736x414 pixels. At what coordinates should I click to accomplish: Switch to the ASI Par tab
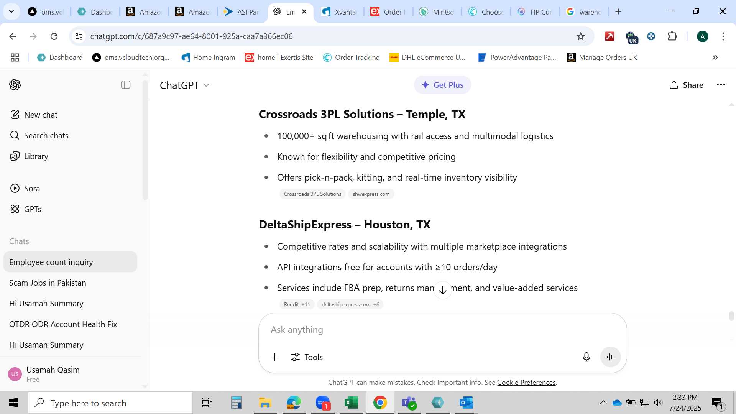tap(242, 12)
